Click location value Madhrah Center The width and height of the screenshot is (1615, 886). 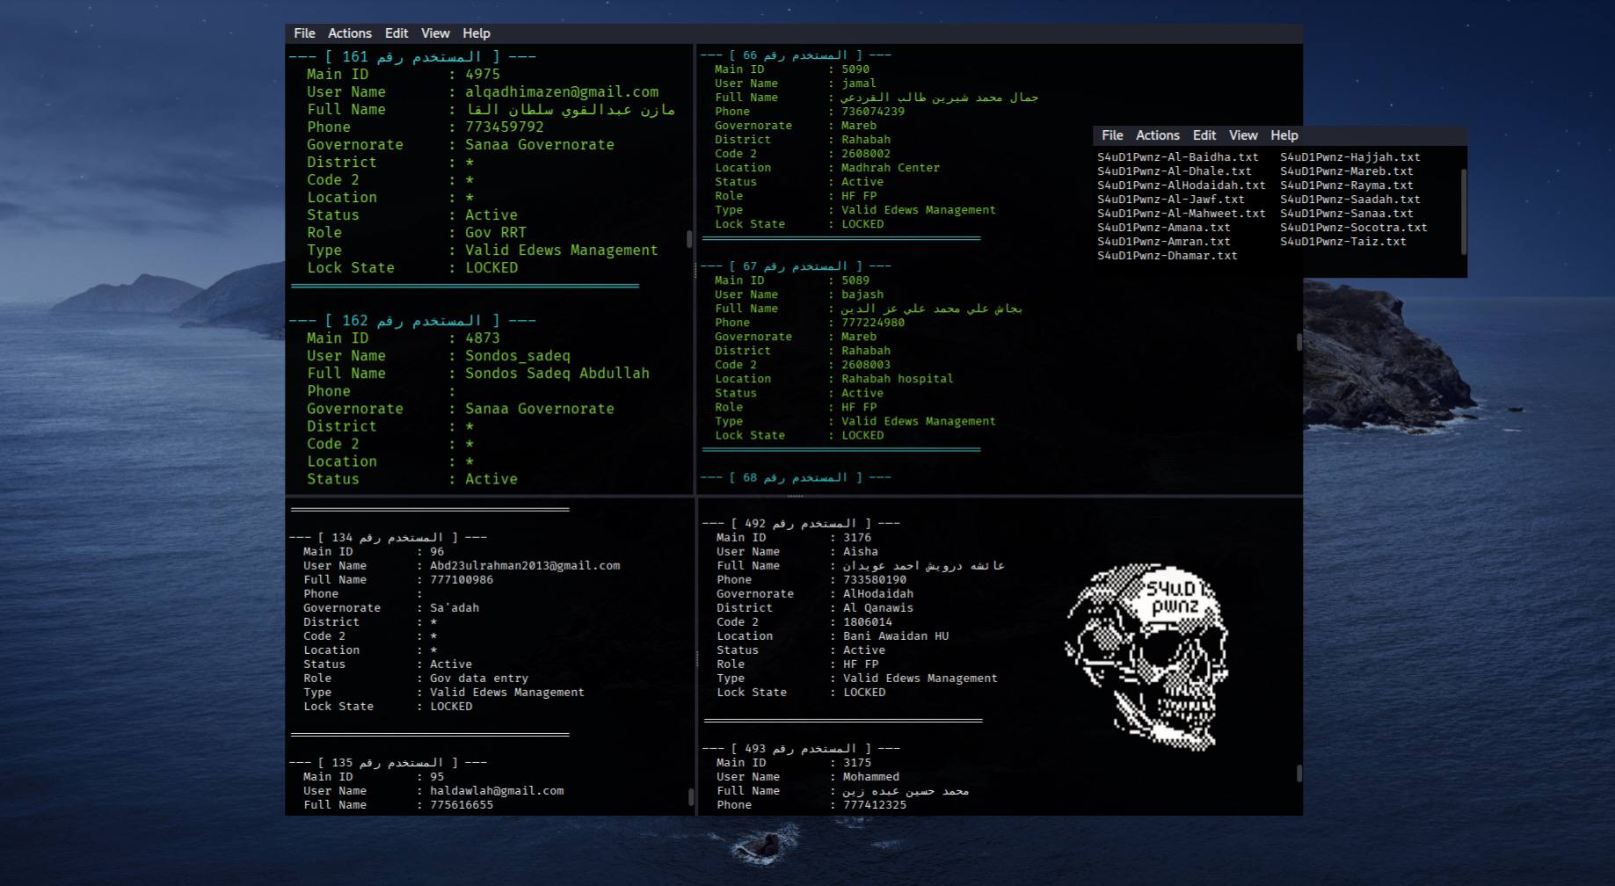click(891, 168)
